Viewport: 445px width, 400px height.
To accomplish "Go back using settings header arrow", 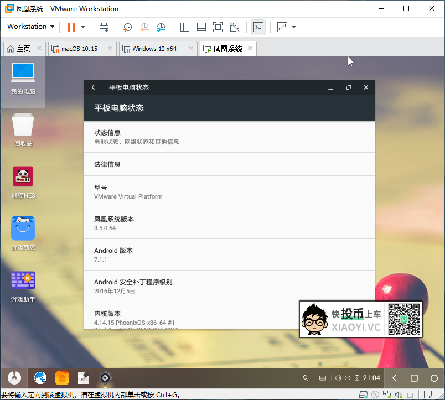I will [x=93, y=87].
